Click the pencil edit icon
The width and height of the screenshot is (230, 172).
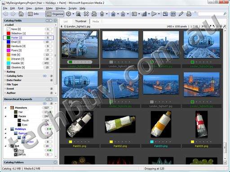(181, 14)
